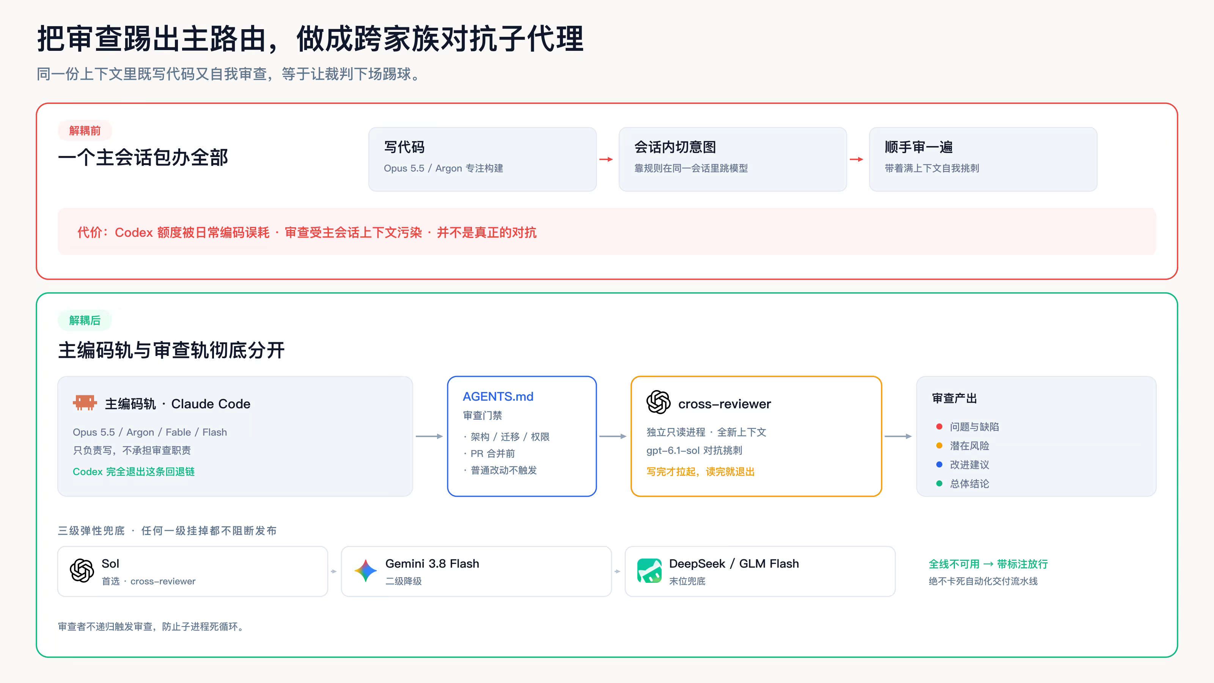1214x683 pixels.
Task: Click the text gpt-6.1-sol 对抗挑刺
Action: pyautogui.click(x=694, y=451)
